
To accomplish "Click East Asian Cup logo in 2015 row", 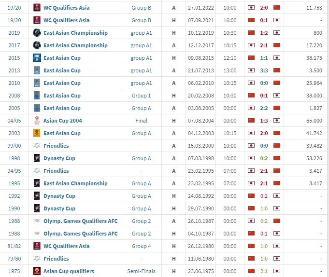I will point(37,58).
